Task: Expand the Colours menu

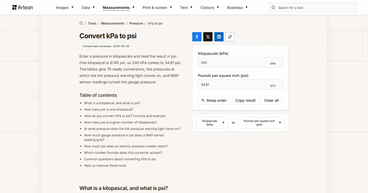Action: click(x=210, y=8)
